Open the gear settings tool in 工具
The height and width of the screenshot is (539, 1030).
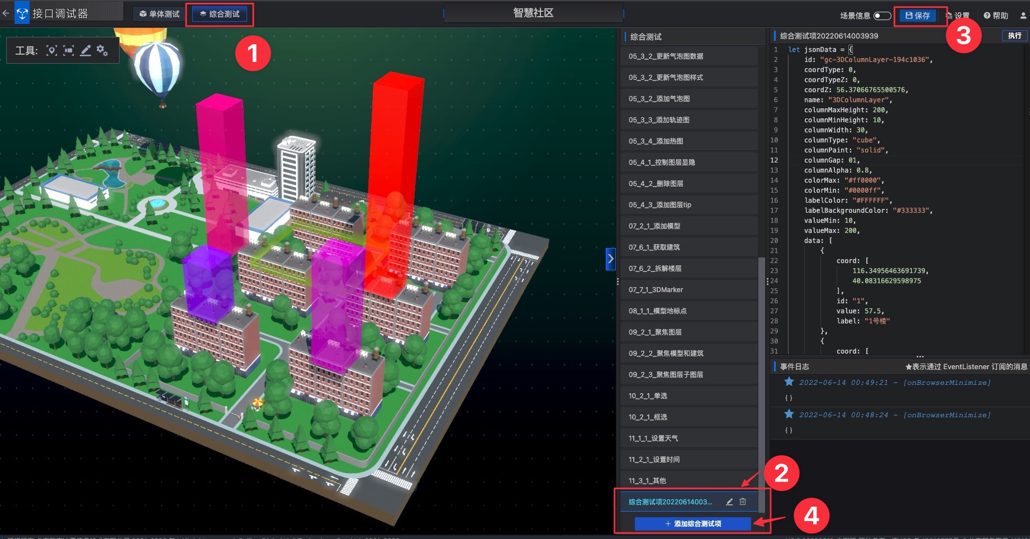coord(102,51)
